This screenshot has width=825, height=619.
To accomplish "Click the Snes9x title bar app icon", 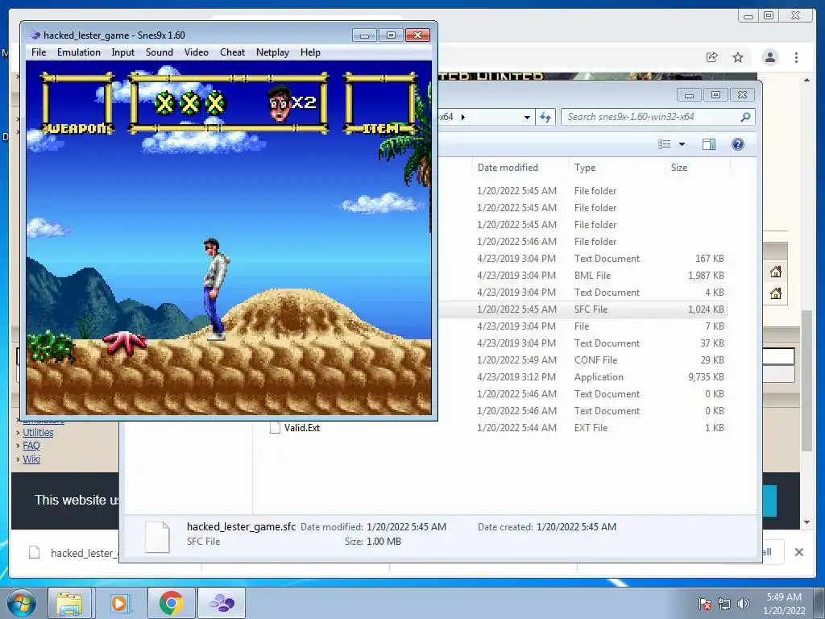I will [35, 35].
